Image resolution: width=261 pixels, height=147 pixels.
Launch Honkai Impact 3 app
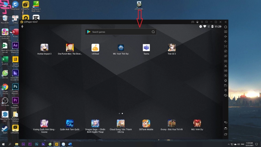click(x=44, y=48)
